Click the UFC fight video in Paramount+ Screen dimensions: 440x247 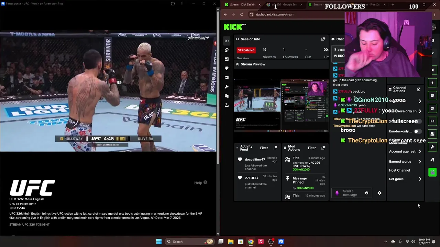(x=108, y=92)
